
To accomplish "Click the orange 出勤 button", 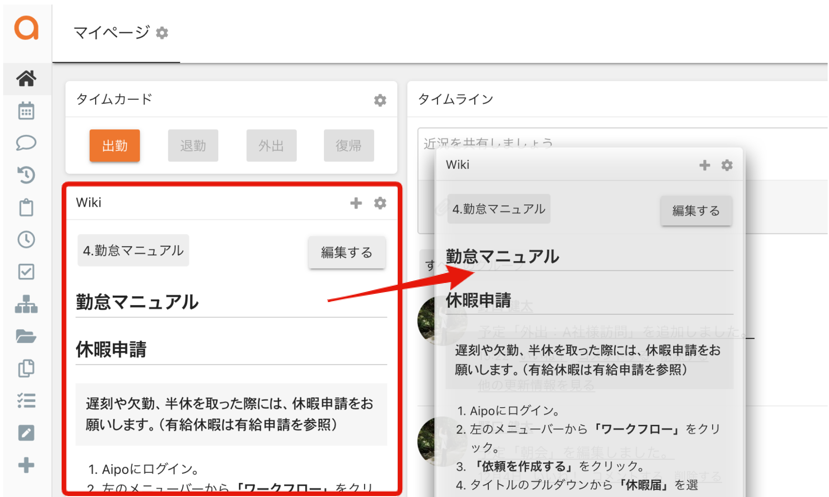I will (115, 146).
